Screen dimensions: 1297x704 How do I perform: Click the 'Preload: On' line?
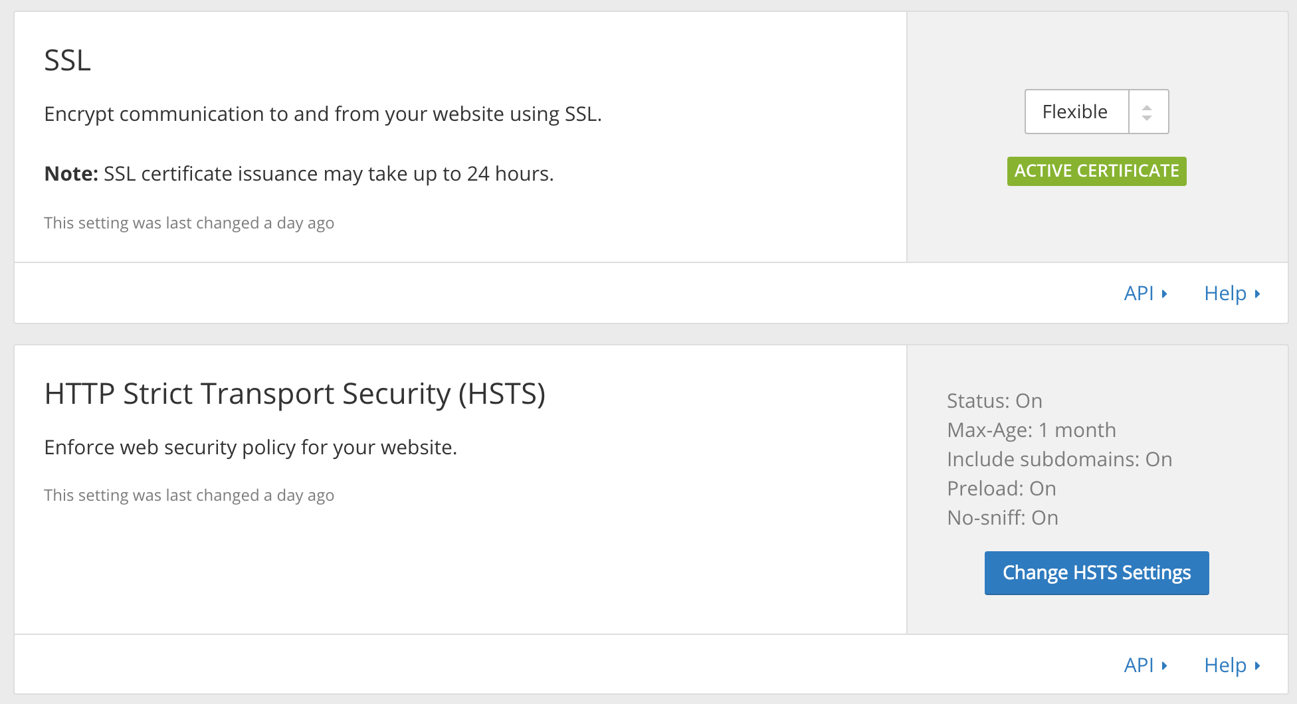coord(1001,489)
